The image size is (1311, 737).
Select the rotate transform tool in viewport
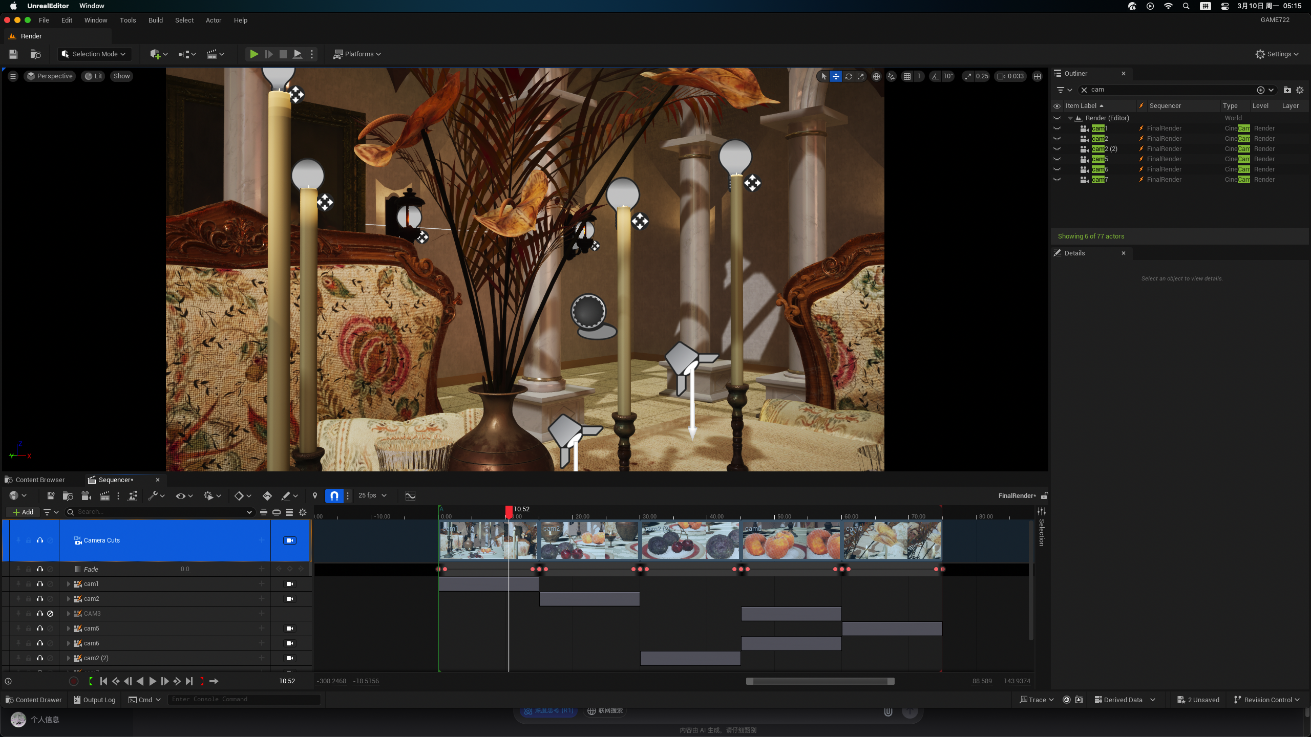click(849, 76)
